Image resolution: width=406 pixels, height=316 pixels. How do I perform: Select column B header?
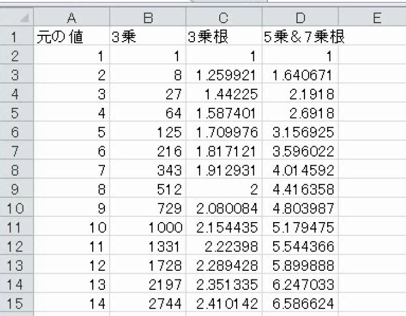(147, 17)
